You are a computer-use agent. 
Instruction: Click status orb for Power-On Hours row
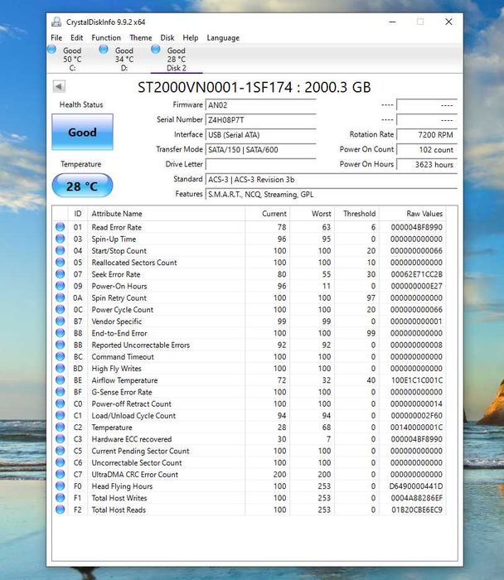coord(60,286)
